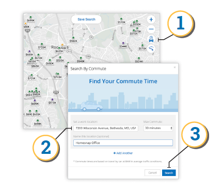Click the Save Search button

pyautogui.click(x=86, y=20)
